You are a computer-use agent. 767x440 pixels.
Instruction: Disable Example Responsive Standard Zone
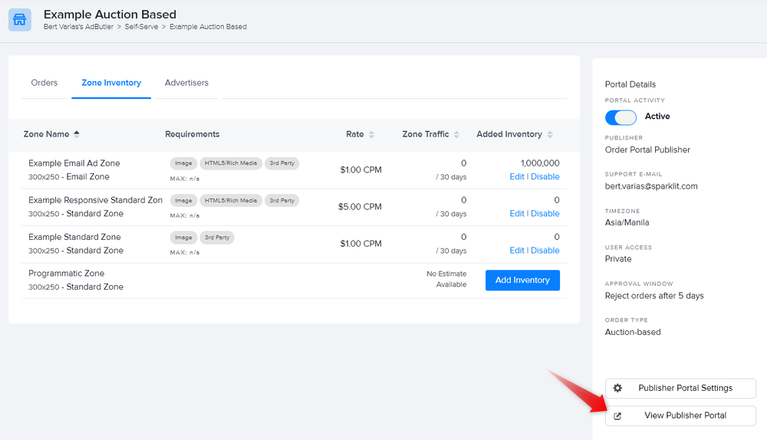[x=545, y=213]
